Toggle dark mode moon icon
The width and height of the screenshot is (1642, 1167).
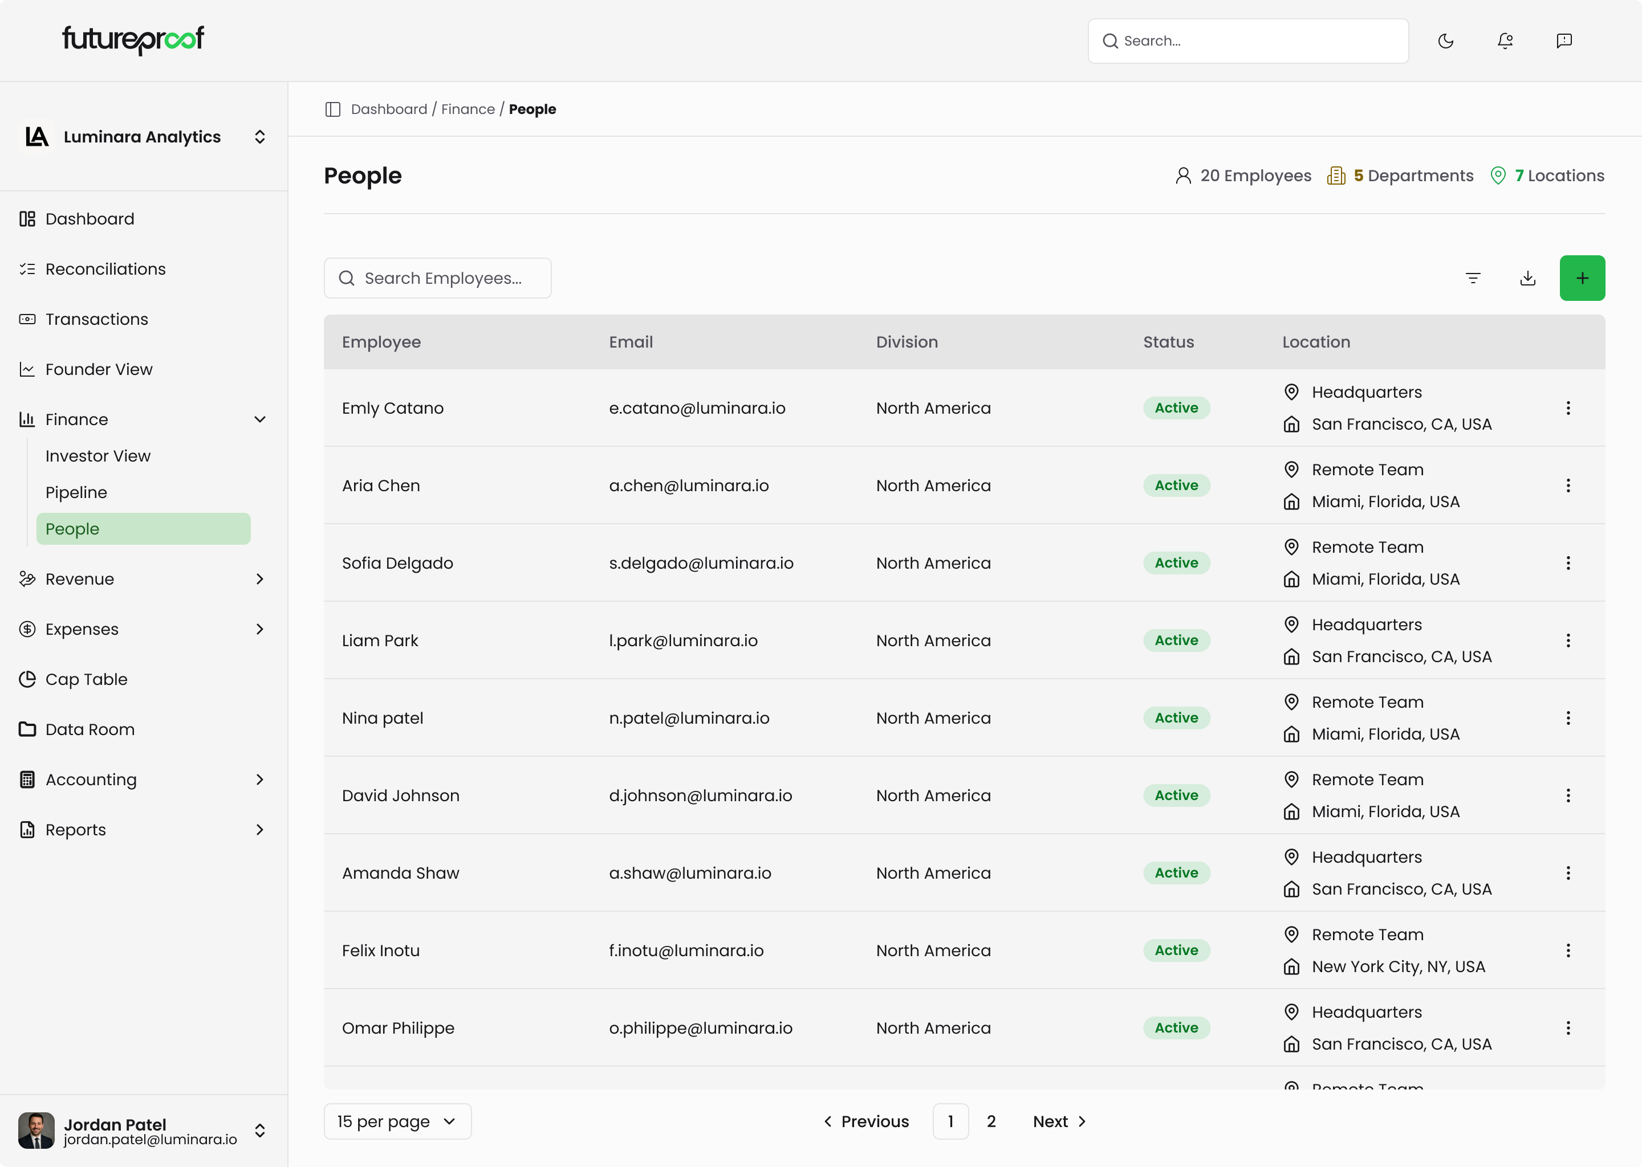point(1446,41)
